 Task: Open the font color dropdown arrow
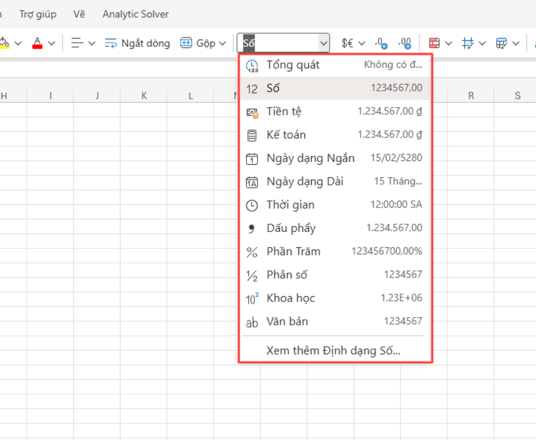click(52, 43)
